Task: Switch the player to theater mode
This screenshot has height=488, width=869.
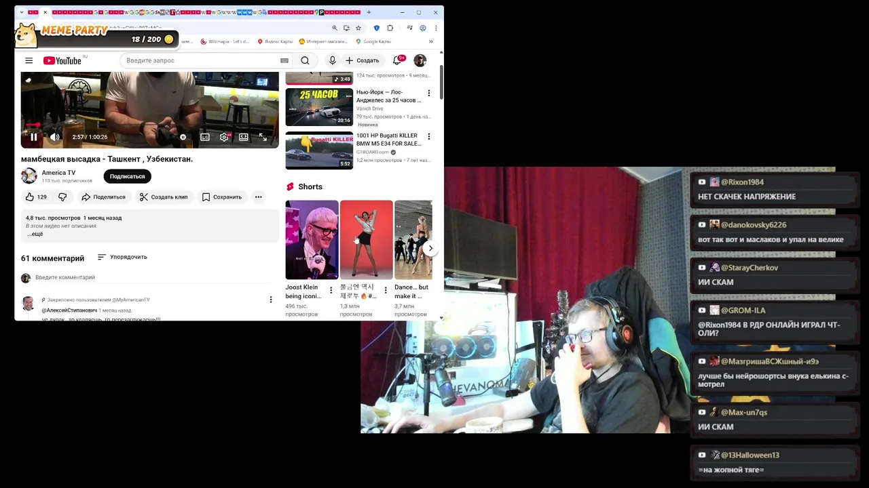Action: pyautogui.click(x=244, y=137)
